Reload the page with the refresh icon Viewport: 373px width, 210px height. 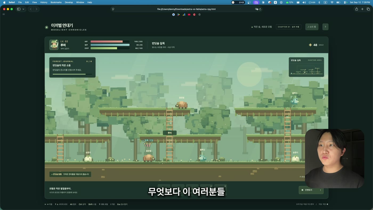tap(260, 9)
